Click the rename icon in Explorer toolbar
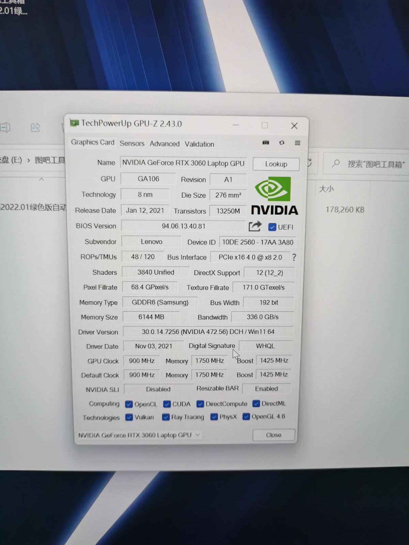The image size is (409, 545). (x=5, y=127)
